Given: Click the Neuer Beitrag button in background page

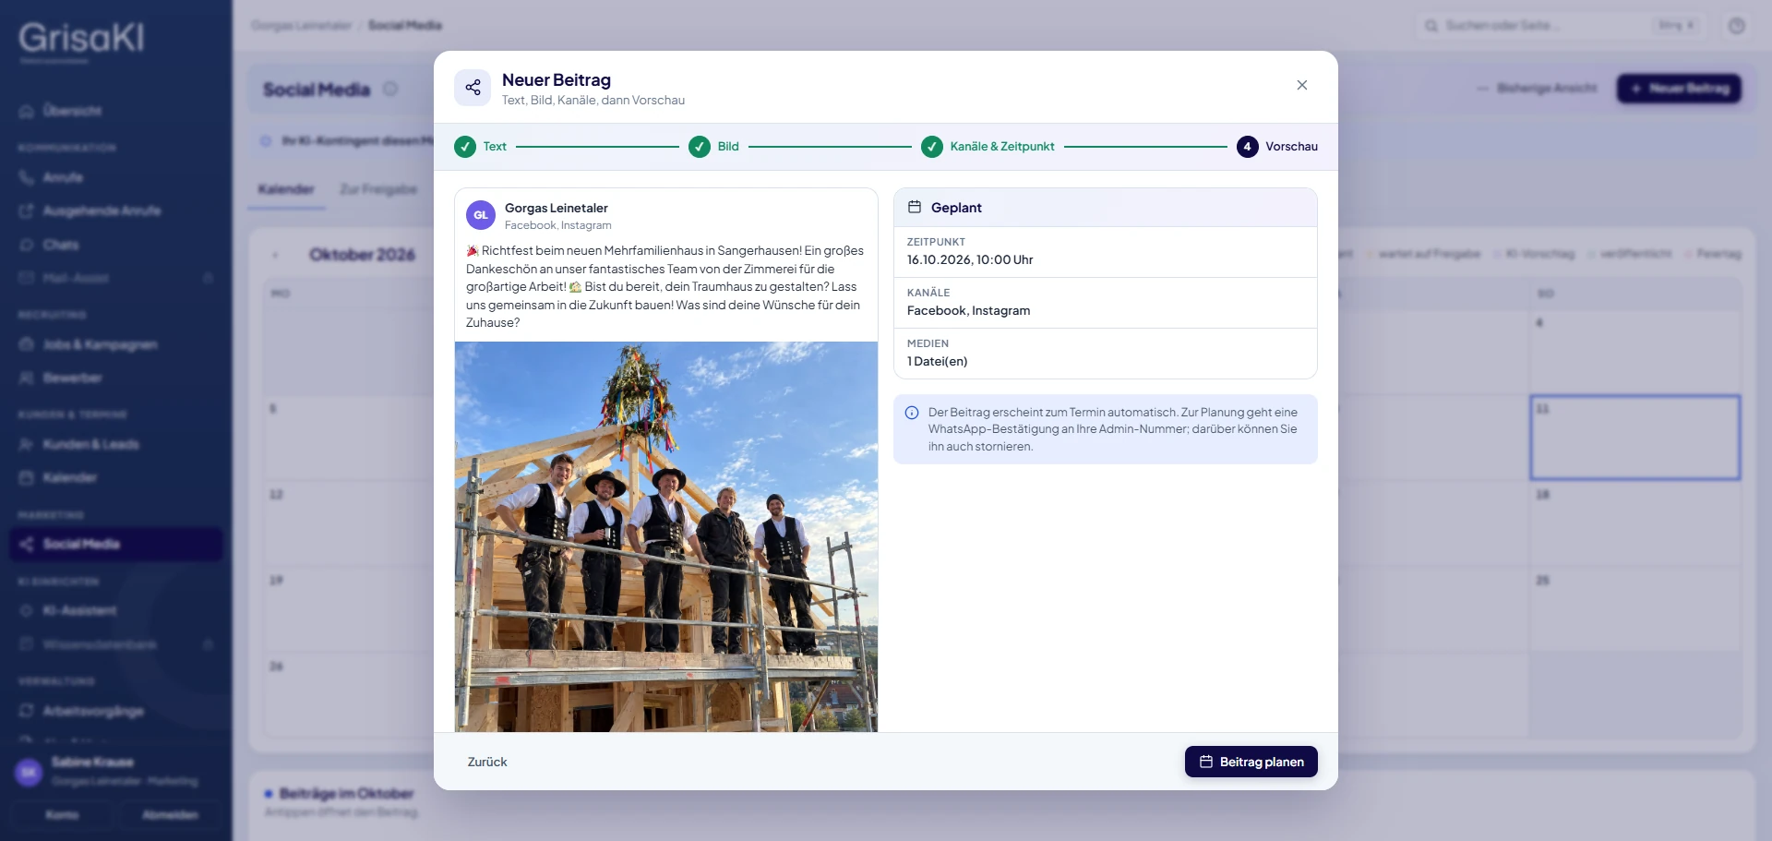Looking at the screenshot, I should pyautogui.click(x=1679, y=89).
